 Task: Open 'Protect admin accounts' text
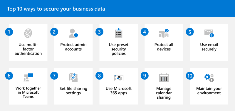[73, 47]
